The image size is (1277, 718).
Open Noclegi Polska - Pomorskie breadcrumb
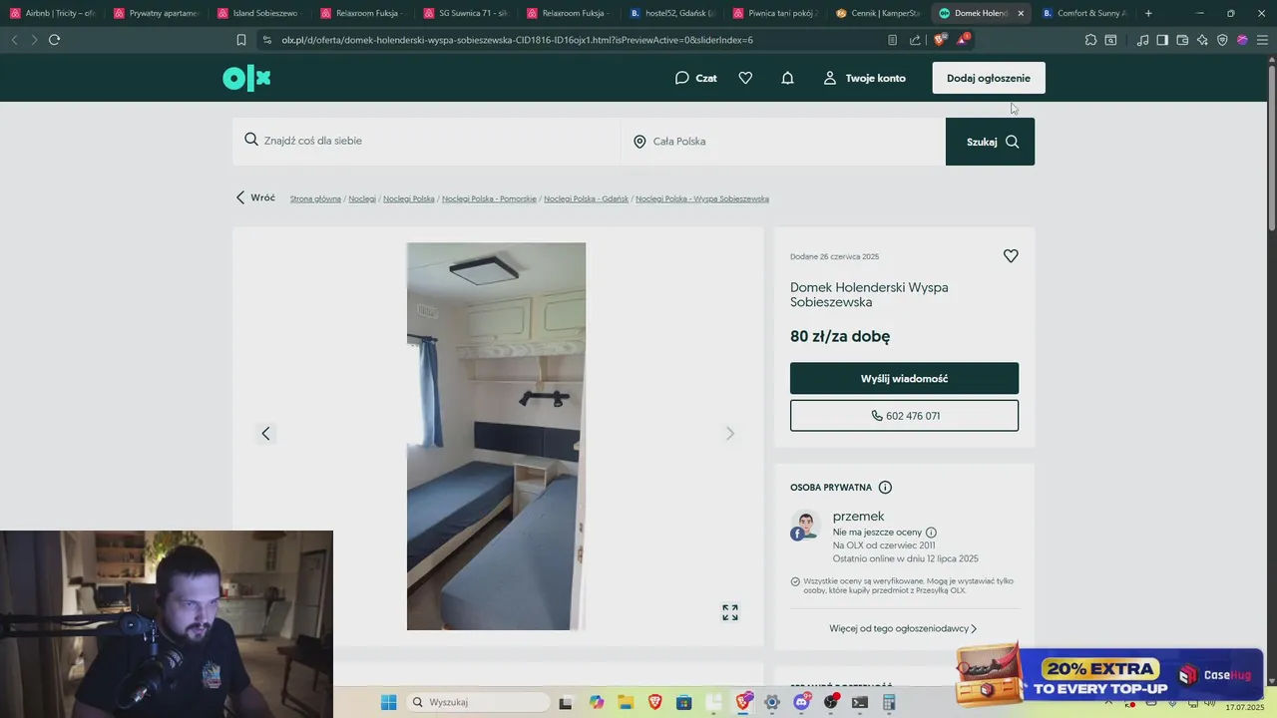pyautogui.click(x=489, y=198)
